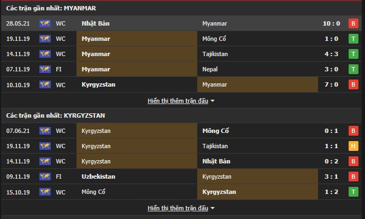Click the flag icon on 07.06.21 Kyrgyzstan row
365x219 pixels.
point(45,131)
